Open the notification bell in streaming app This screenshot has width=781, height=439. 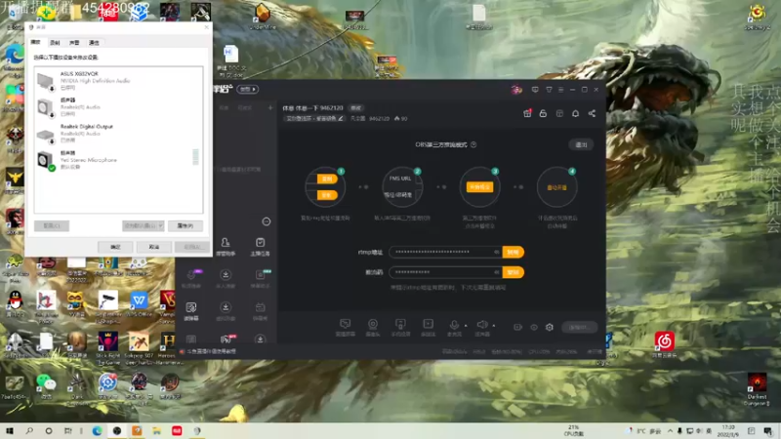[x=575, y=113]
